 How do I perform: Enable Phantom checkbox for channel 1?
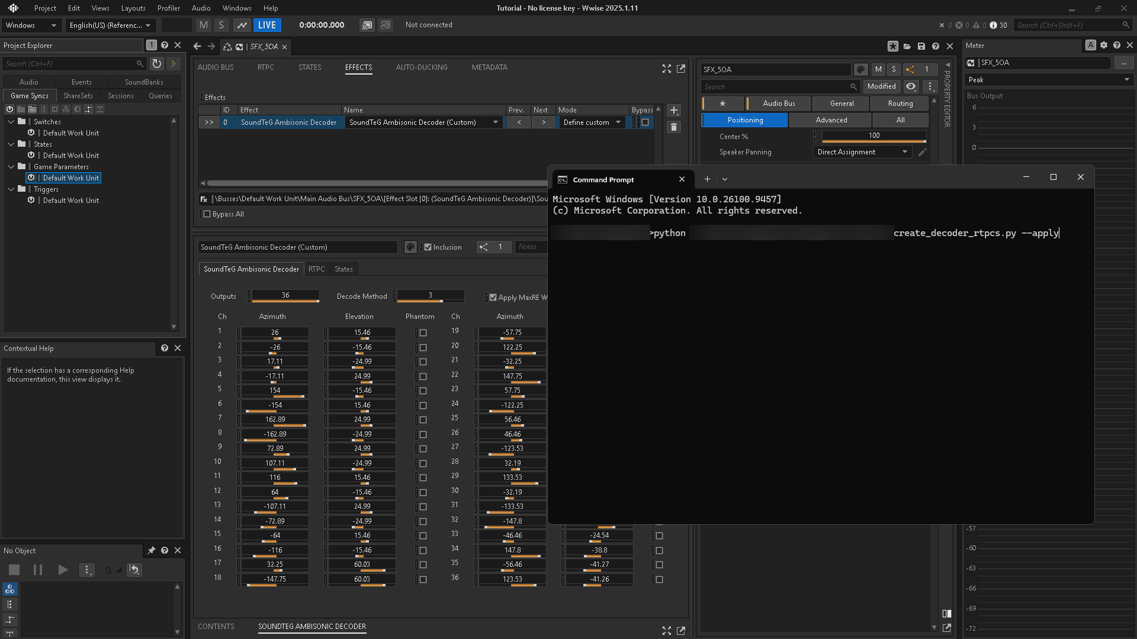(x=423, y=333)
